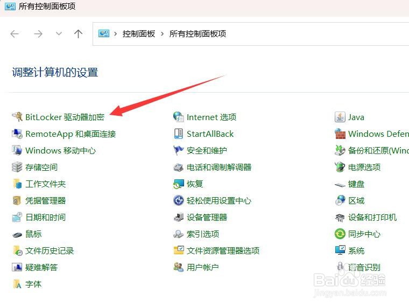Viewport: 409px width, 307px height.
Task: Open 设备管理器 link
Action: click(207, 218)
